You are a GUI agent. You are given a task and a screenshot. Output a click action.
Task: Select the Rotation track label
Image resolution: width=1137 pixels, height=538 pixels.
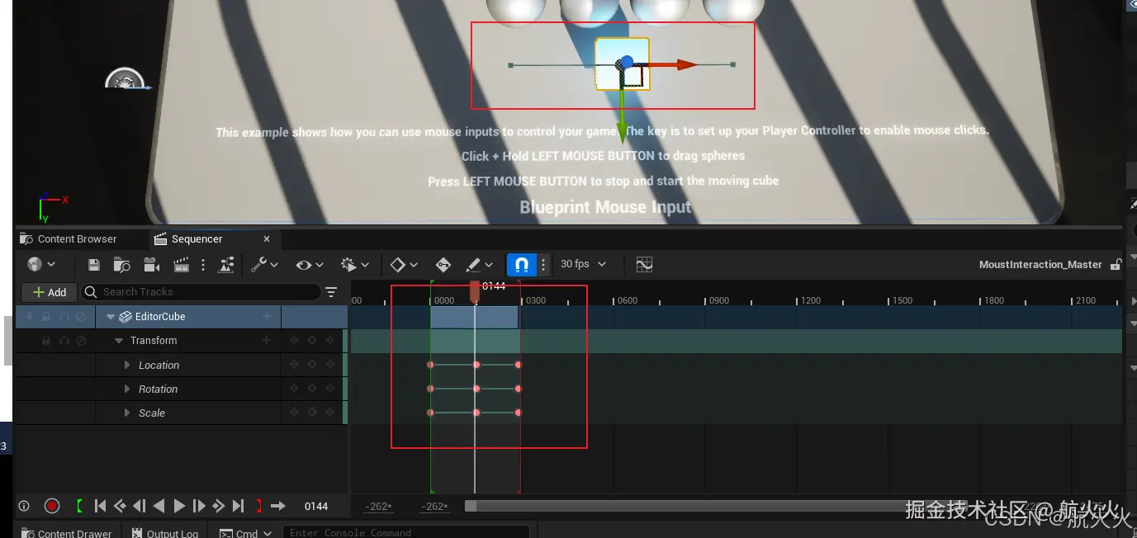158,389
